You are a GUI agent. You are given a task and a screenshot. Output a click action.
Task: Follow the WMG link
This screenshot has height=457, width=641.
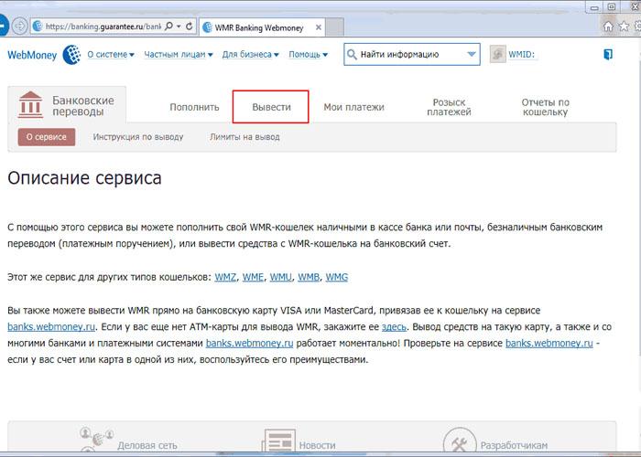336,277
